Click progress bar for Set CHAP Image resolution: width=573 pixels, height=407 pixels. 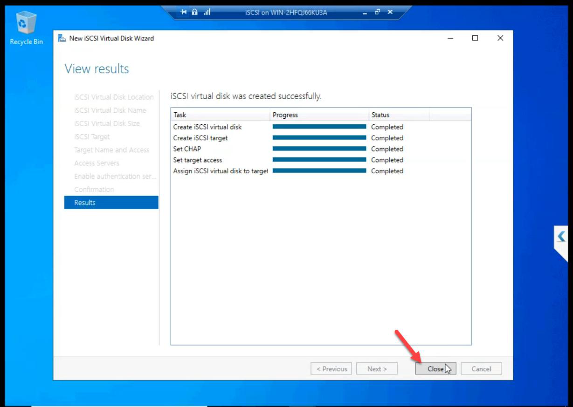coord(319,149)
